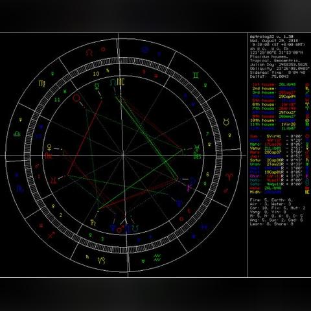
Task: Click the green Aquarius wave glyph
Action: click(157, 257)
